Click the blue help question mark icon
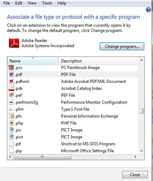 (148, 10)
